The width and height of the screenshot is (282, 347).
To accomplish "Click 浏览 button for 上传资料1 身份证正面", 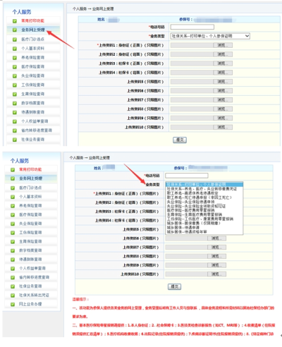I will click(223, 45).
